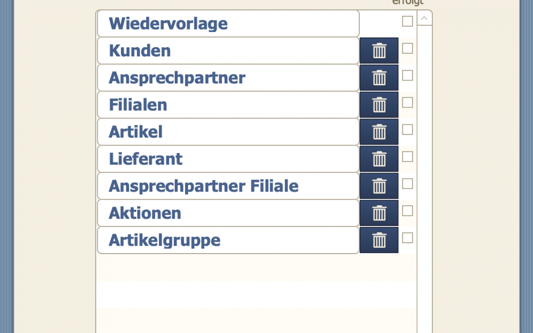Delete Artikelgruppe using the trash icon
This screenshot has width=533, height=333.
coord(379,240)
